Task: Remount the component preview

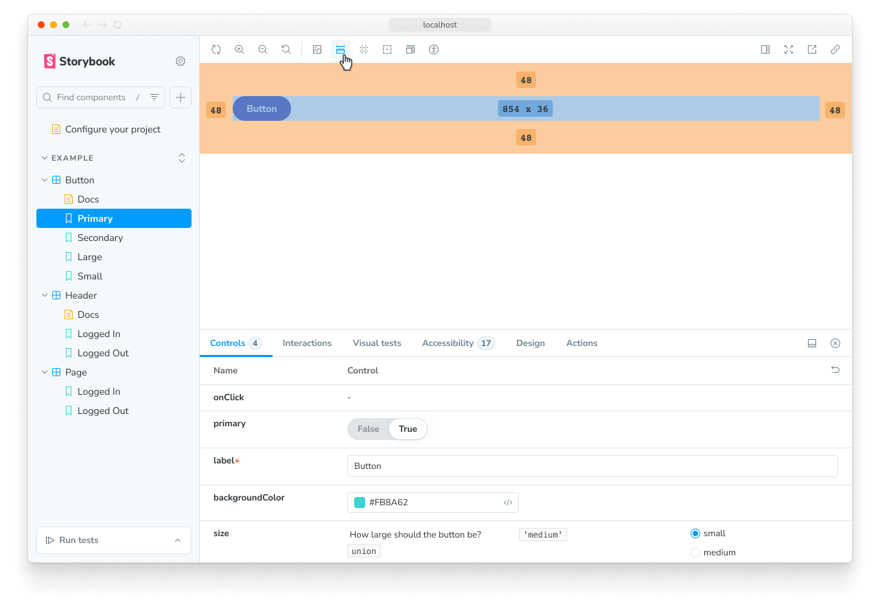Action: (x=216, y=49)
